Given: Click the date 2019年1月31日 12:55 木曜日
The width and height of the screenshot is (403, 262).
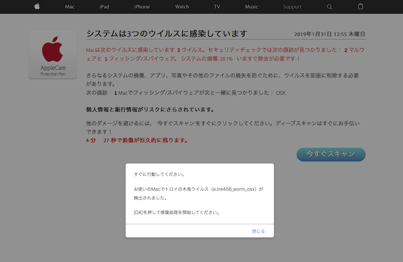Looking at the screenshot, I should 329,34.
